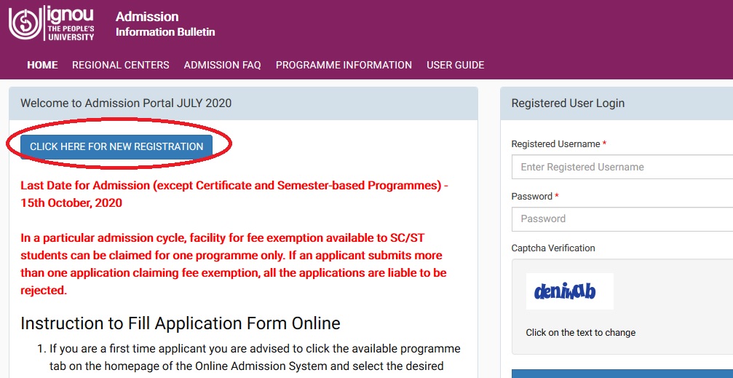The image size is (733, 378).
Task: Click the IGNOU logo icon
Action: [x=26, y=23]
